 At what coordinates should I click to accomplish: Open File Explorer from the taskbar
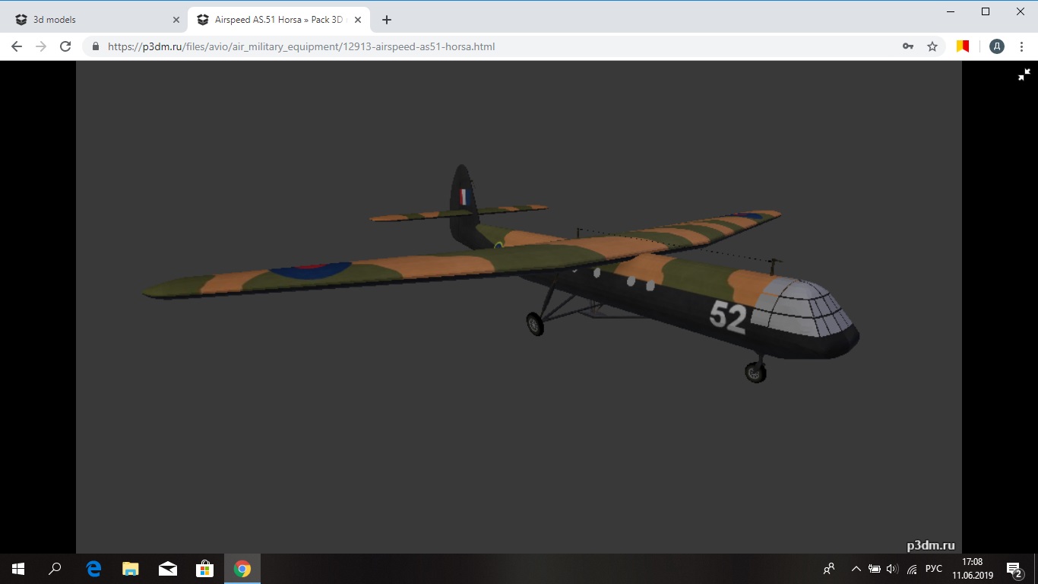(131, 569)
